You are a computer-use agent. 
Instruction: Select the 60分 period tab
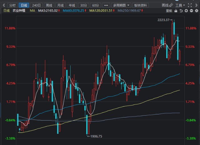[95, 5]
